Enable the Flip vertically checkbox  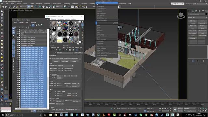click(x=64, y=71)
